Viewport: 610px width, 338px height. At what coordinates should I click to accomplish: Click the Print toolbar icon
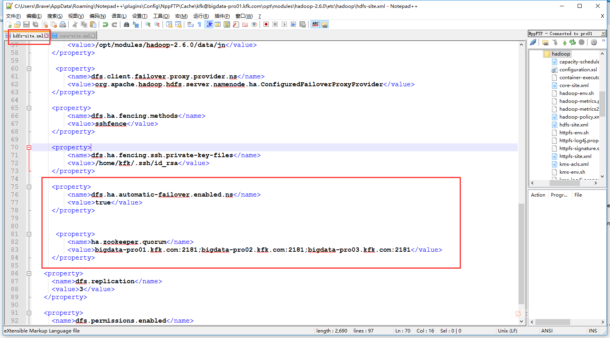[63, 24]
